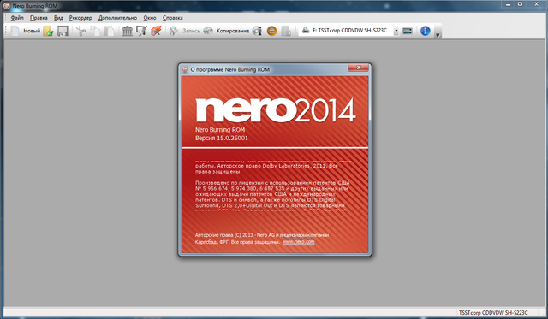The width and height of the screenshot is (548, 319).
Task: Open the Рекордер menu
Action: point(80,18)
